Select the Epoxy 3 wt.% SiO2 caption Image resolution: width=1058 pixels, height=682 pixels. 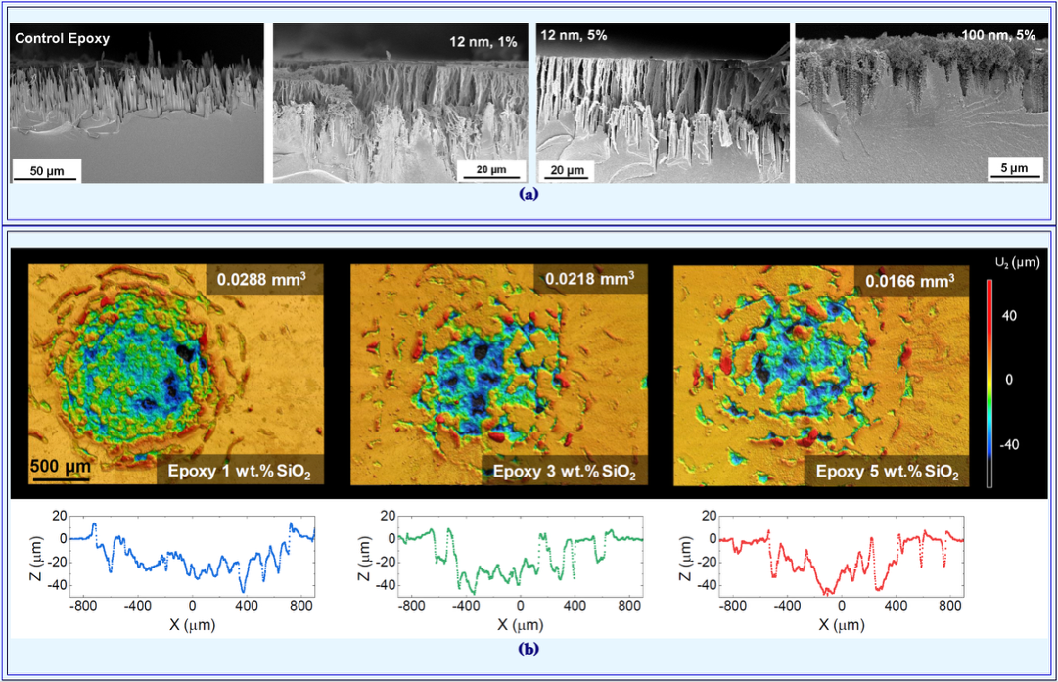pyautogui.click(x=564, y=473)
